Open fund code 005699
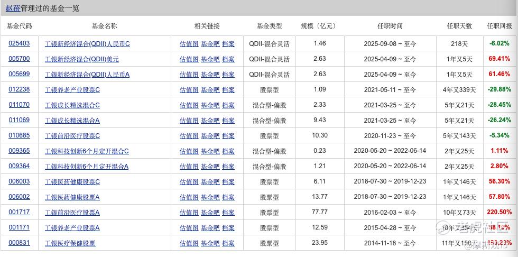This screenshot has height=257, width=518. pyautogui.click(x=19, y=75)
